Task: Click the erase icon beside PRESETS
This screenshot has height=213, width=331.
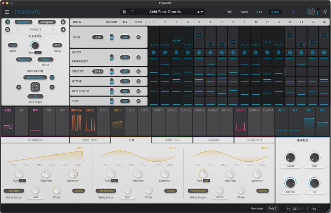Action: click(63, 29)
